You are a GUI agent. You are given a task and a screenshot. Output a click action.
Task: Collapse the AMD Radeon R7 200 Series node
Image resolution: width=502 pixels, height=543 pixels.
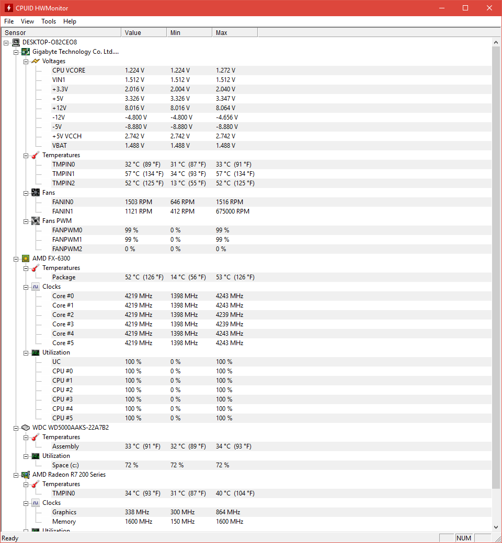pyautogui.click(x=16, y=476)
